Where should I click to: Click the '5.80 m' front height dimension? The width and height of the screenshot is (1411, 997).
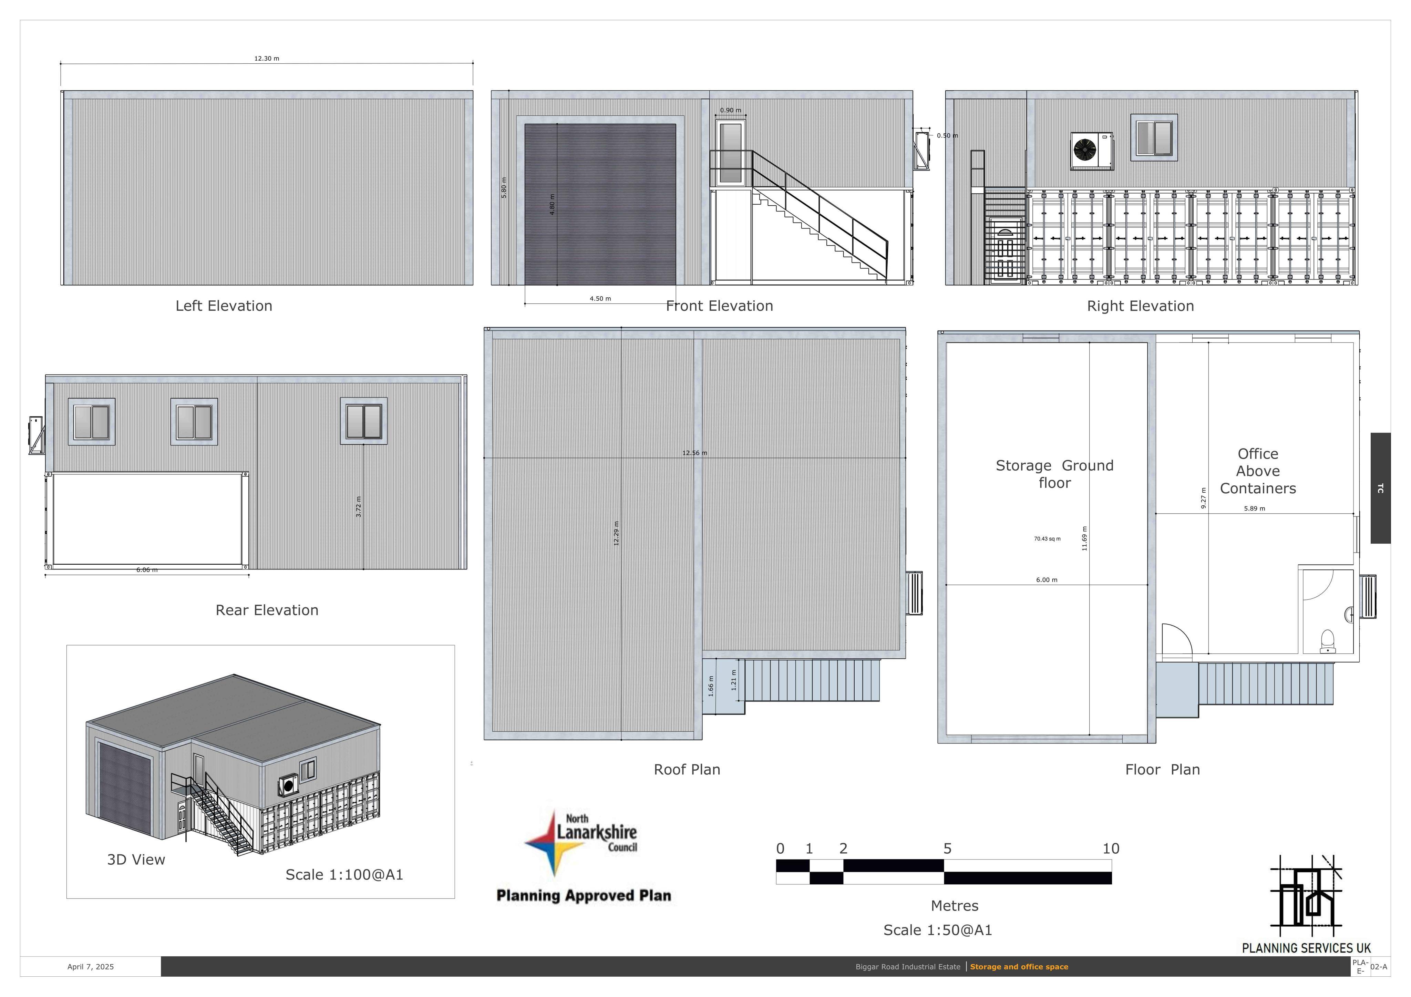(x=504, y=187)
